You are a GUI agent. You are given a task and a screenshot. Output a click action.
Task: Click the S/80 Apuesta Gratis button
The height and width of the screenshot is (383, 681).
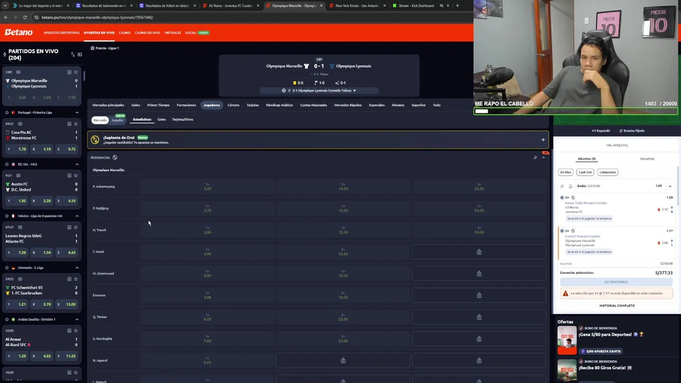click(x=602, y=351)
